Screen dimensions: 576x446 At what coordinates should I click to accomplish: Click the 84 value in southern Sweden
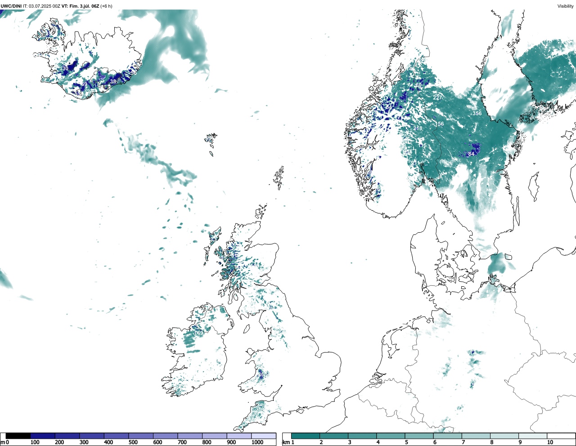[x=471, y=154]
